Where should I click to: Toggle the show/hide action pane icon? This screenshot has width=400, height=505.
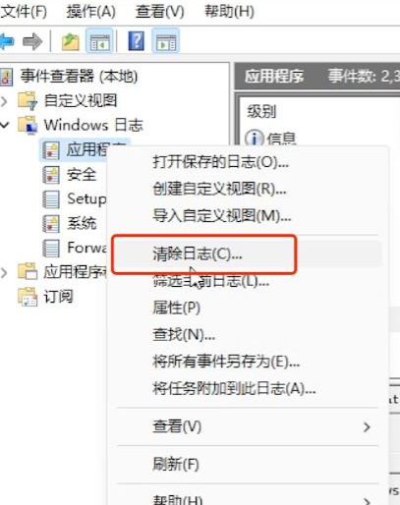(x=166, y=41)
